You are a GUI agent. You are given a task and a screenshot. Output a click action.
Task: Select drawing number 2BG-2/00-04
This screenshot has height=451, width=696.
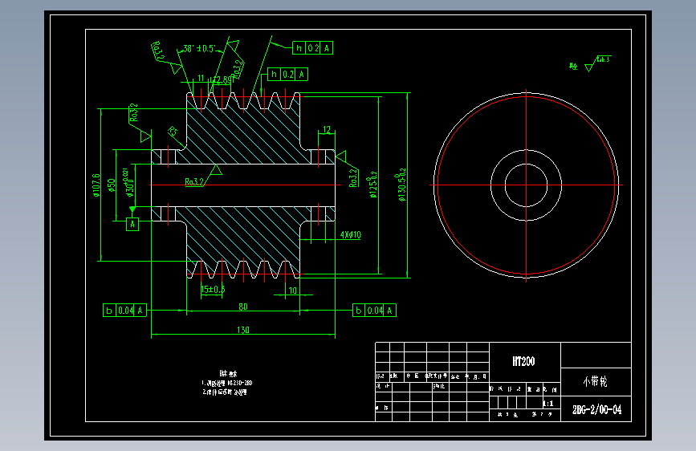pos(596,410)
